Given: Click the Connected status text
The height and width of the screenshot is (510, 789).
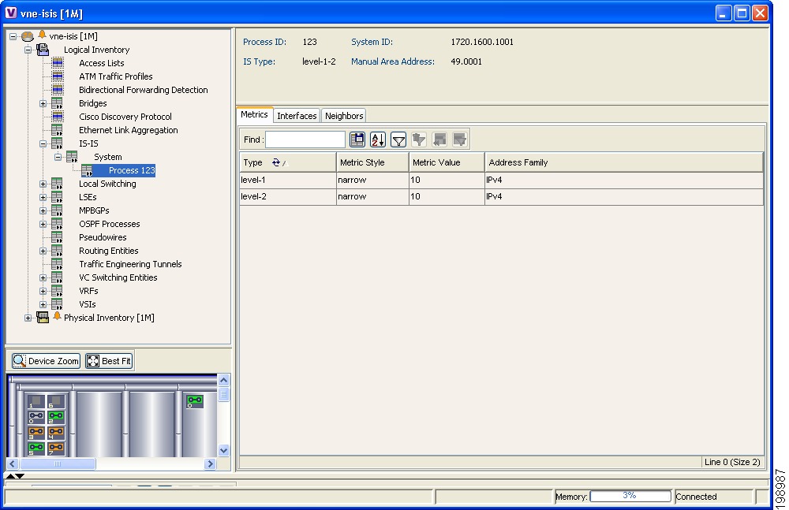Looking at the screenshot, I should [696, 497].
